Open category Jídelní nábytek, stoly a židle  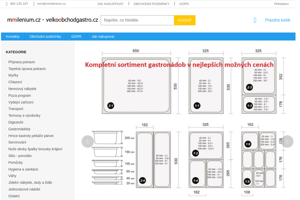(x=30, y=182)
